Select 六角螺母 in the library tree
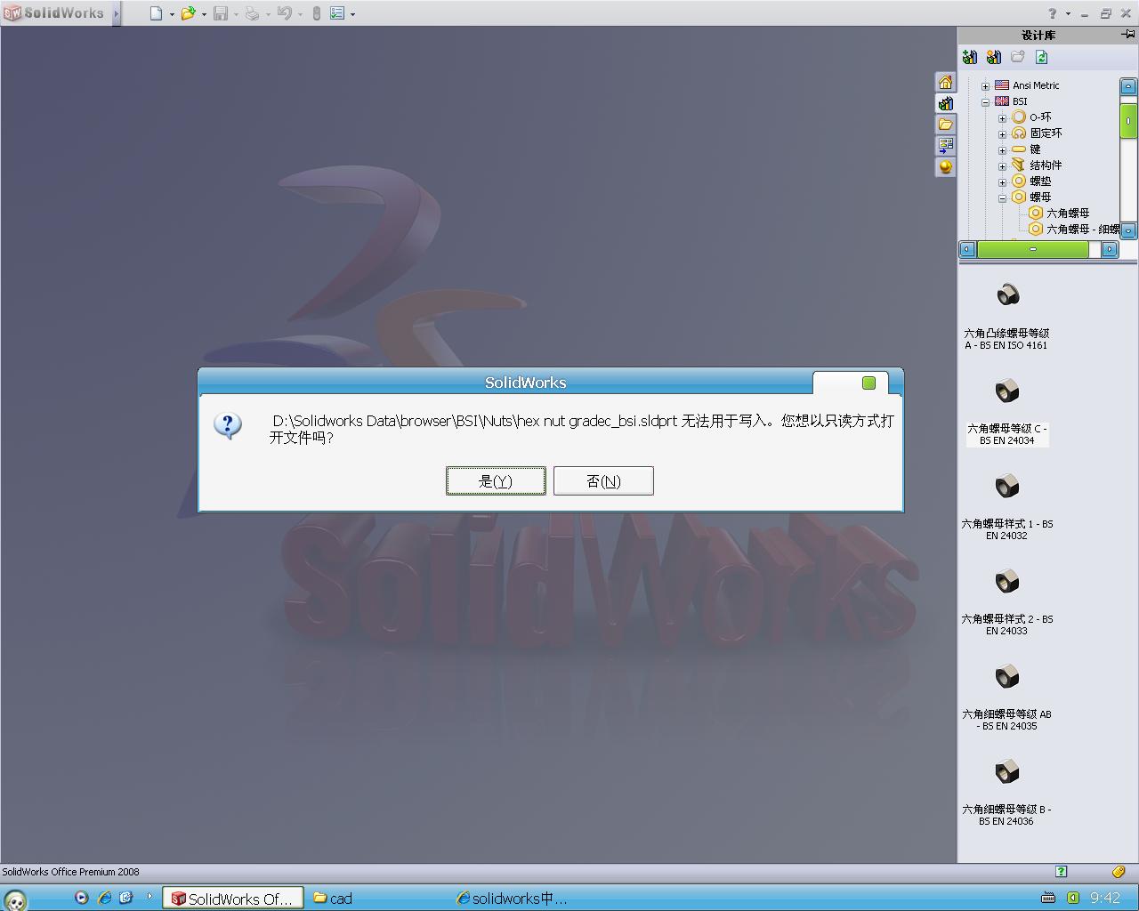The width and height of the screenshot is (1139, 911). [1068, 214]
